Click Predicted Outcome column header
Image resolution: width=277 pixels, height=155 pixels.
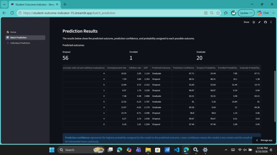[161, 68]
